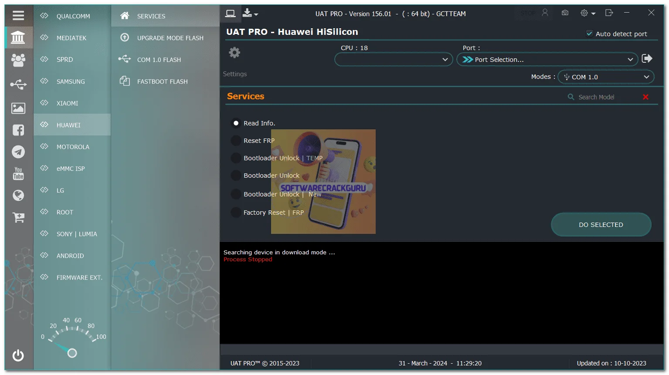This screenshot has height=375, width=669.
Task: Select Bootloader Unlock TEMP radio button
Action: click(x=236, y=158)
